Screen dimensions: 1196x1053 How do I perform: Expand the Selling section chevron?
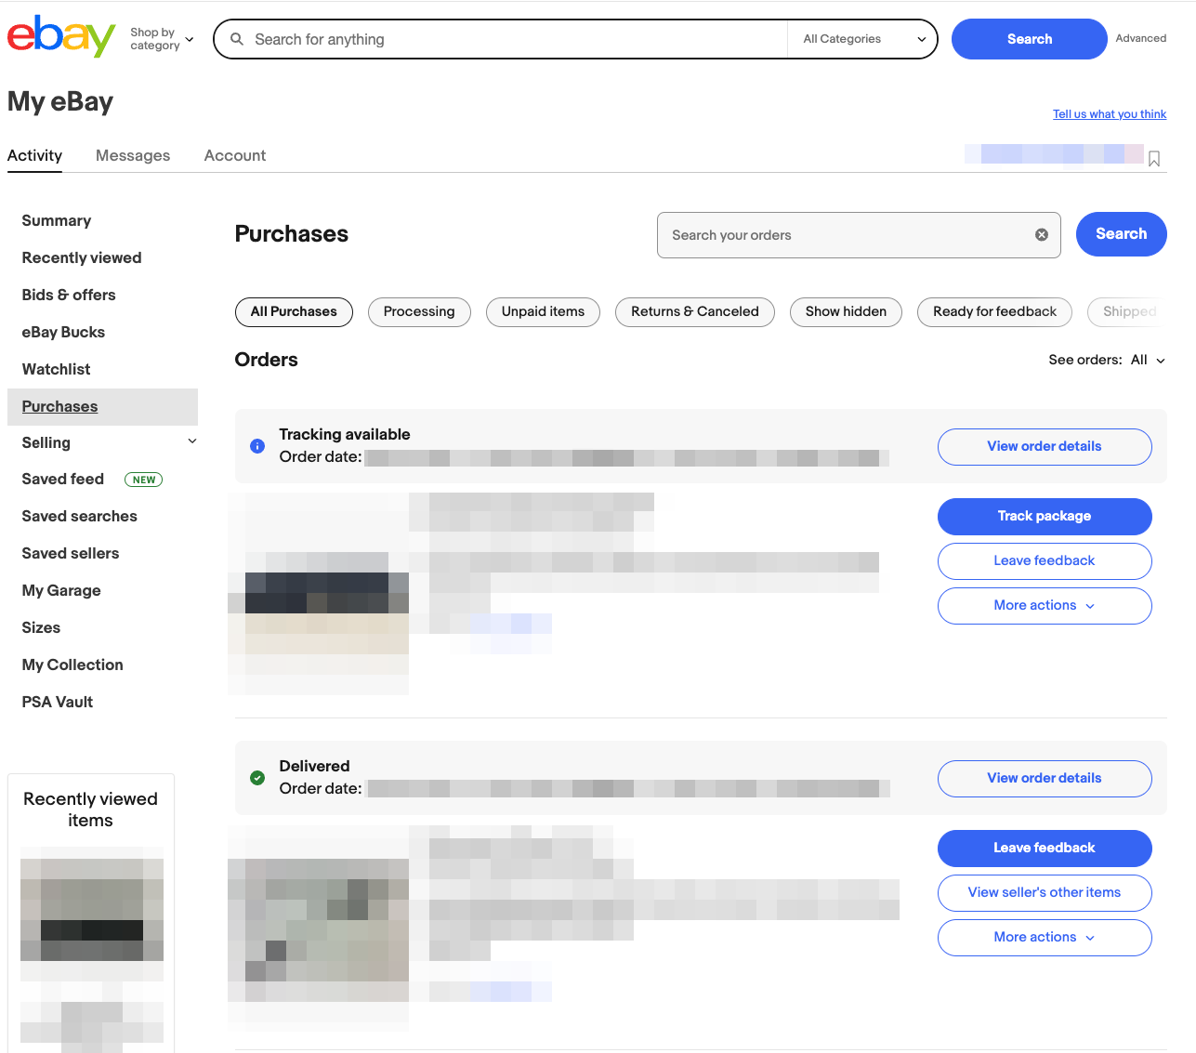pyautogui.click(x=192, y=441)
